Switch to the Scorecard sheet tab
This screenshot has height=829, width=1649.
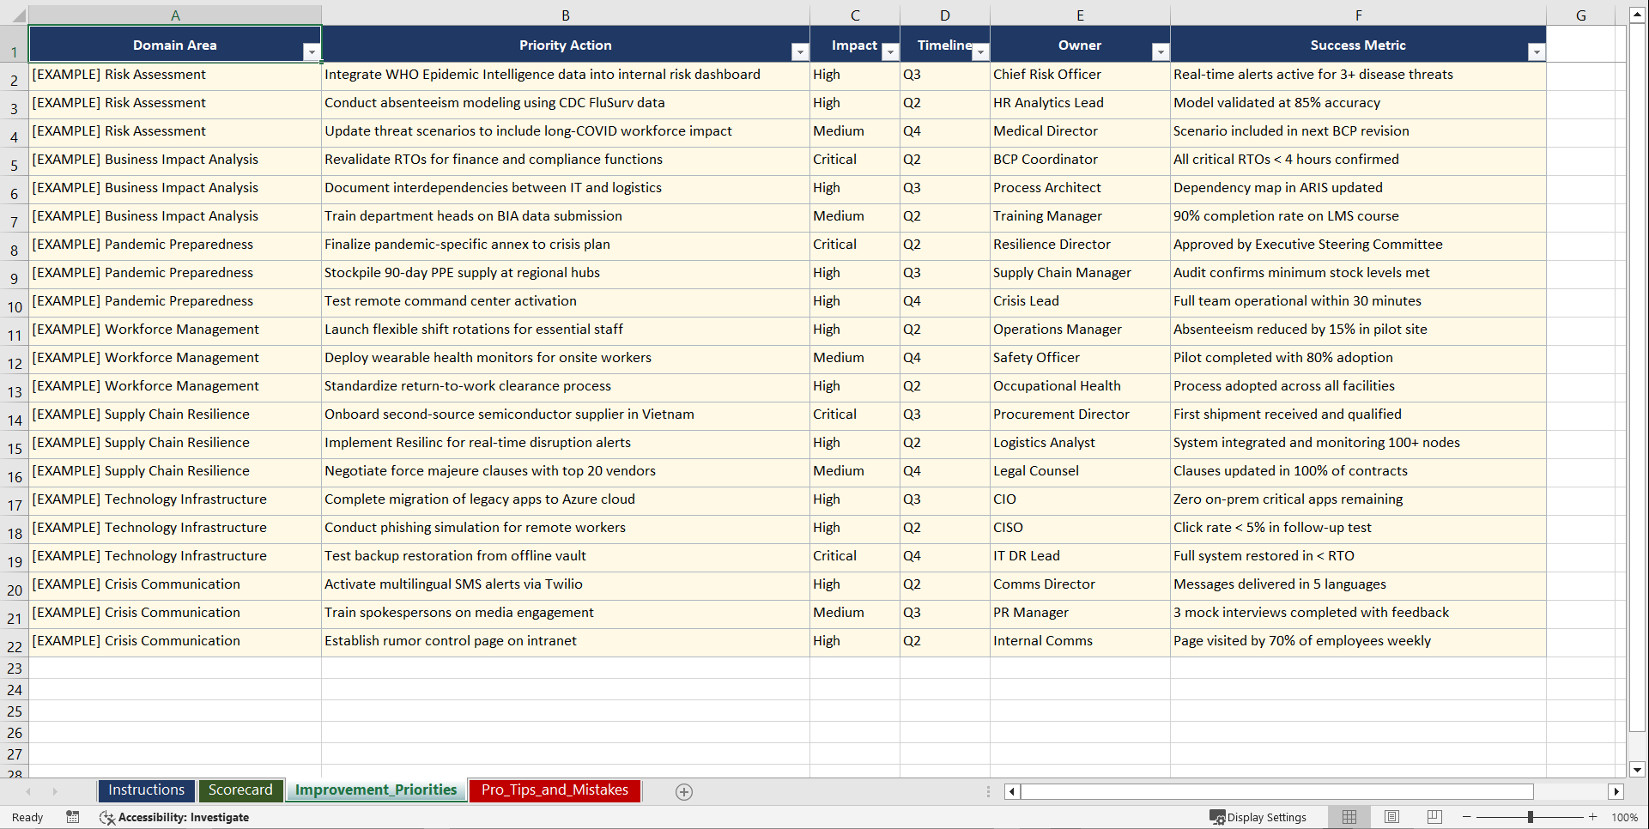(x=241, y=790)
